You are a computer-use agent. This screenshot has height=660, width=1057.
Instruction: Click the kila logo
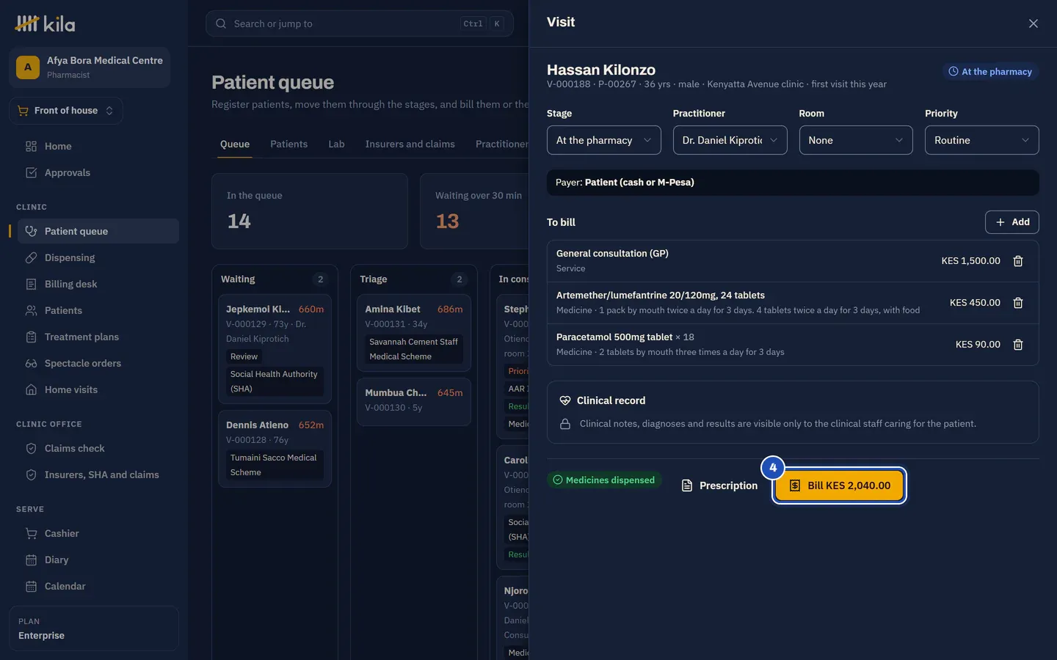46,24
